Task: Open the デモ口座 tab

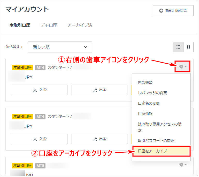Action: (x=49, y=25)
